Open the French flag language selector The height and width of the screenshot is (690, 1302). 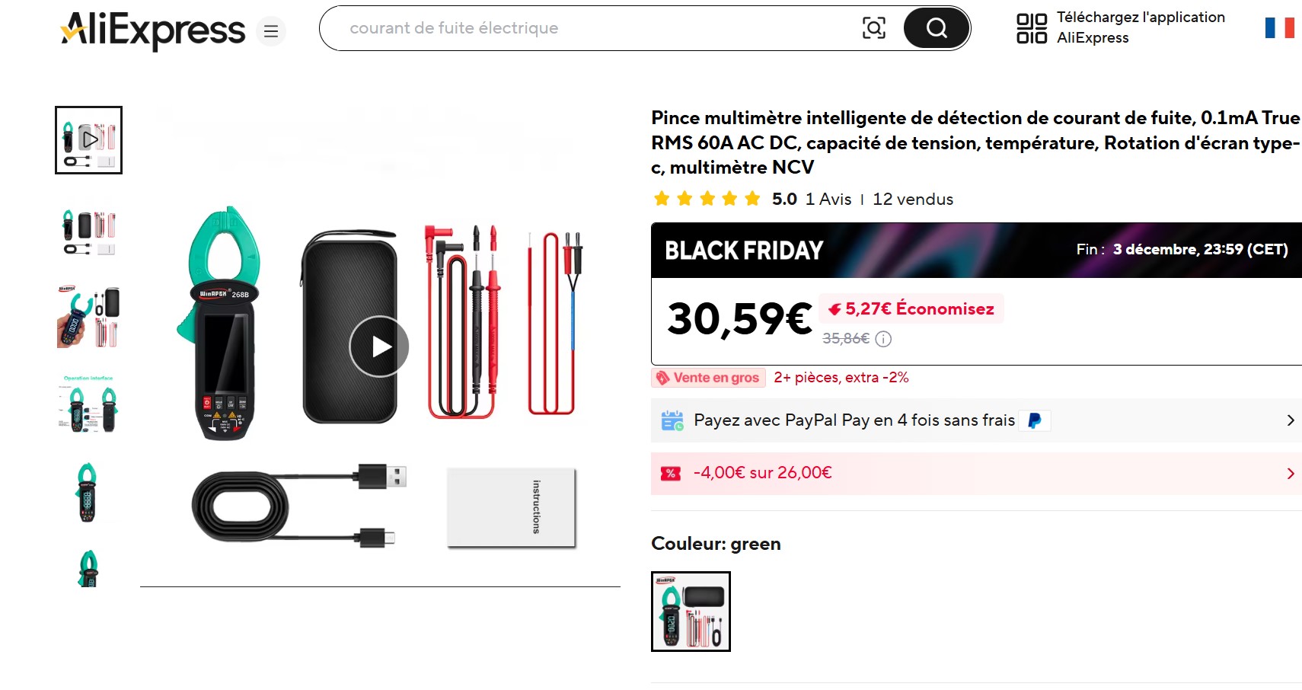1279,28
